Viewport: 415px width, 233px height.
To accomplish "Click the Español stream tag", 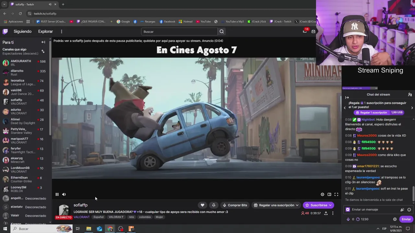I will click(99, 217).
